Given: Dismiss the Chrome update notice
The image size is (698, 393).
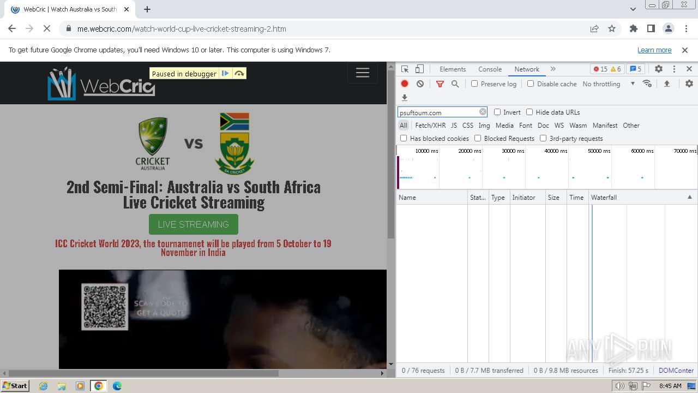Looking at the screenshot, I should pyautogui.click(x=685, y=50).
